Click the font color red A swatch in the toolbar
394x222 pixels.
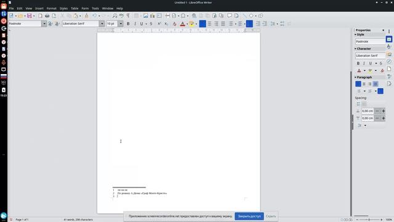click(x=183, y=23)
